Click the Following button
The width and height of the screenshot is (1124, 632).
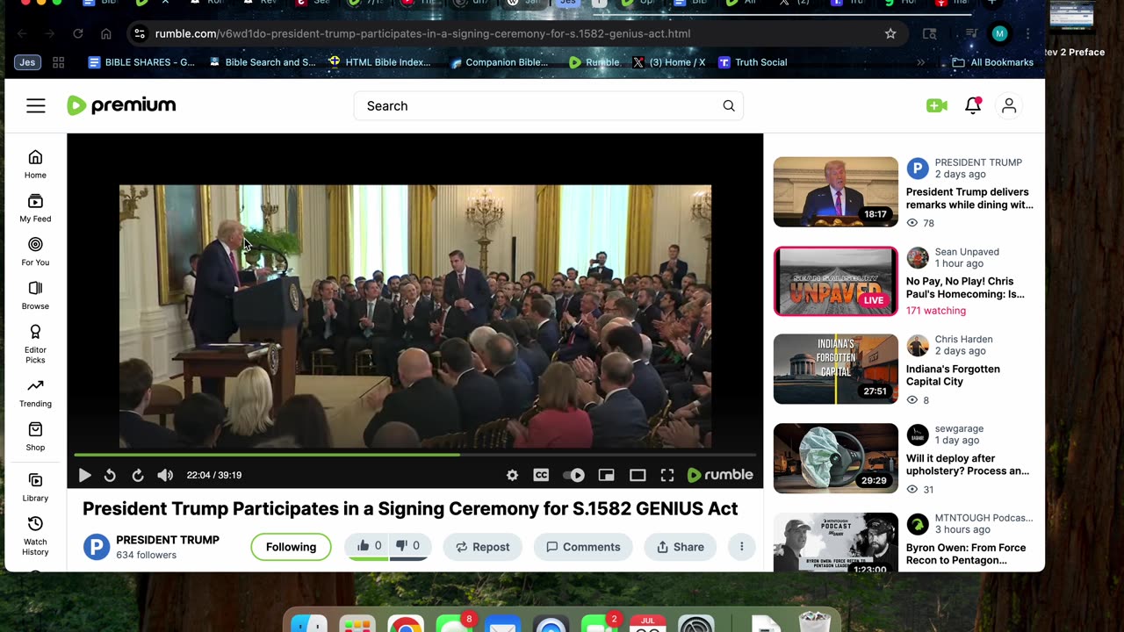coord(291,547)
